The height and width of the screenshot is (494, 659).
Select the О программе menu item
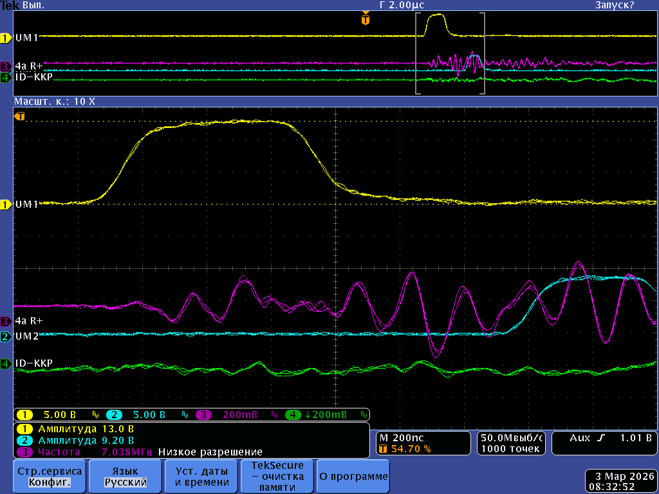353,477
